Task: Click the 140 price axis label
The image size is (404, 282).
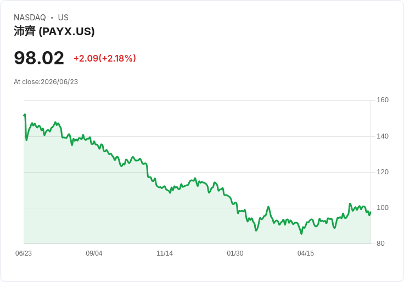Action: coord(383,136)
